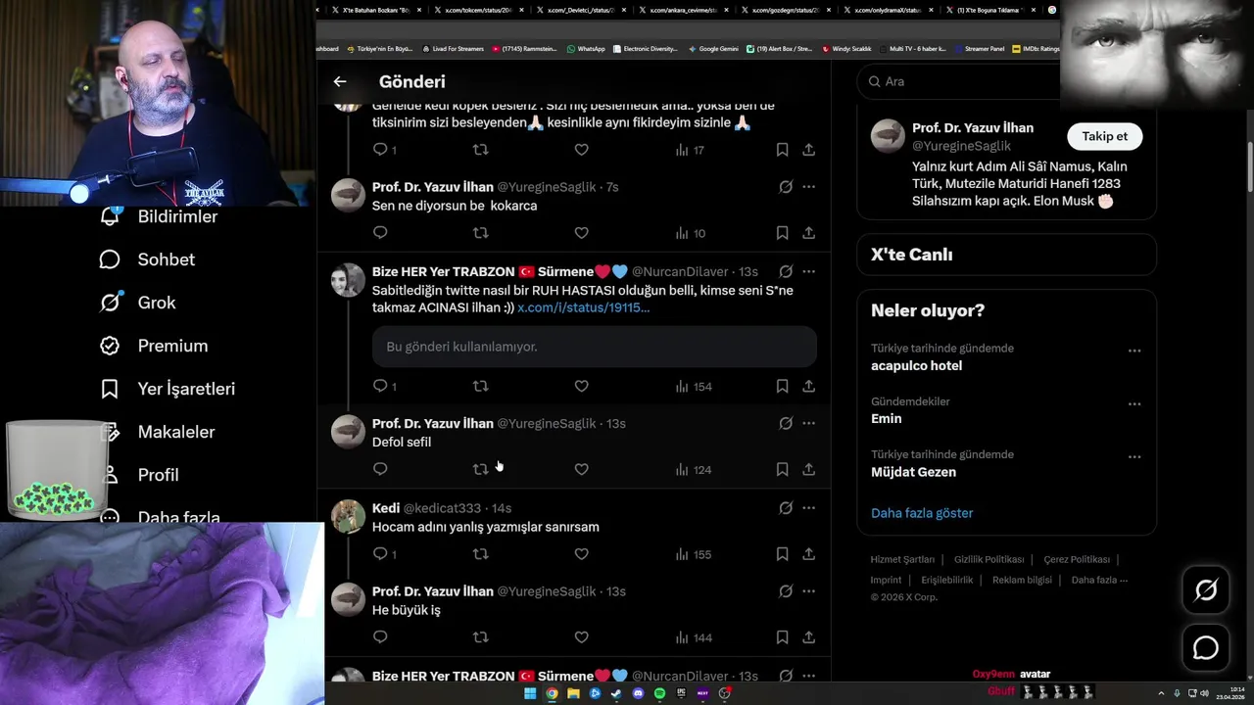Screen dimensions: 1254x705
Task: Open more options for Müjdat Gezen trend
Action: pyautogui.click(x=1134, y=456)
